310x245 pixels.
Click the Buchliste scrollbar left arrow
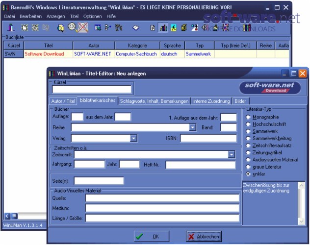tap(7, 216)
